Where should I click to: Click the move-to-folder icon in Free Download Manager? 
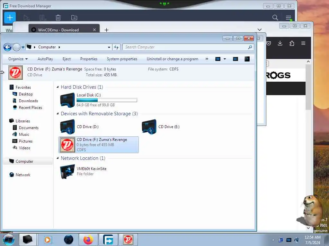pos(74,18)
